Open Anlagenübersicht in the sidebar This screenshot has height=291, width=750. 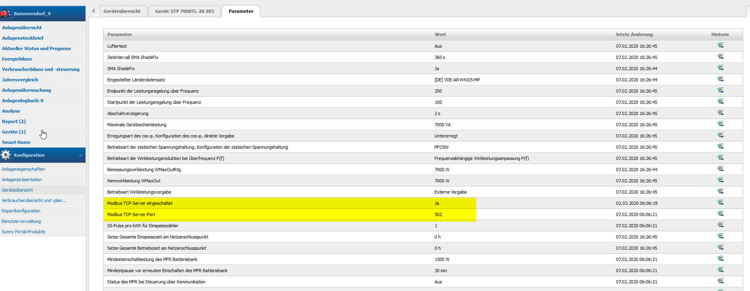click(22, 28)
